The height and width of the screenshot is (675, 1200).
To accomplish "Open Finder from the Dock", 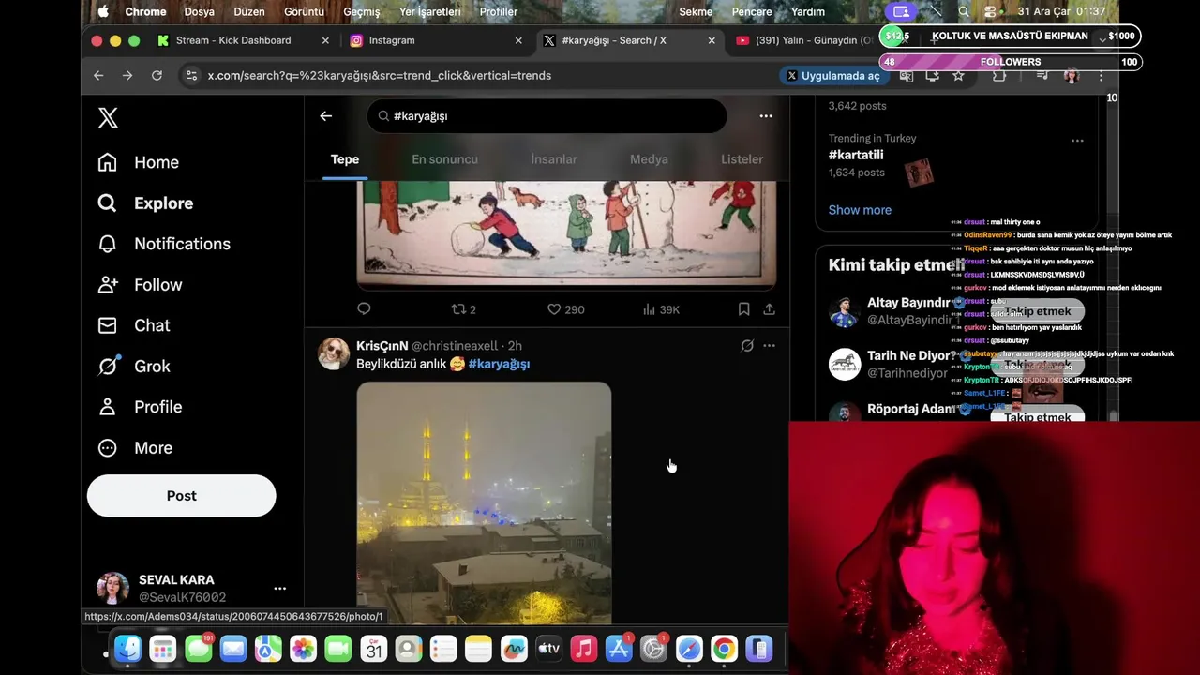I will 127,649.
